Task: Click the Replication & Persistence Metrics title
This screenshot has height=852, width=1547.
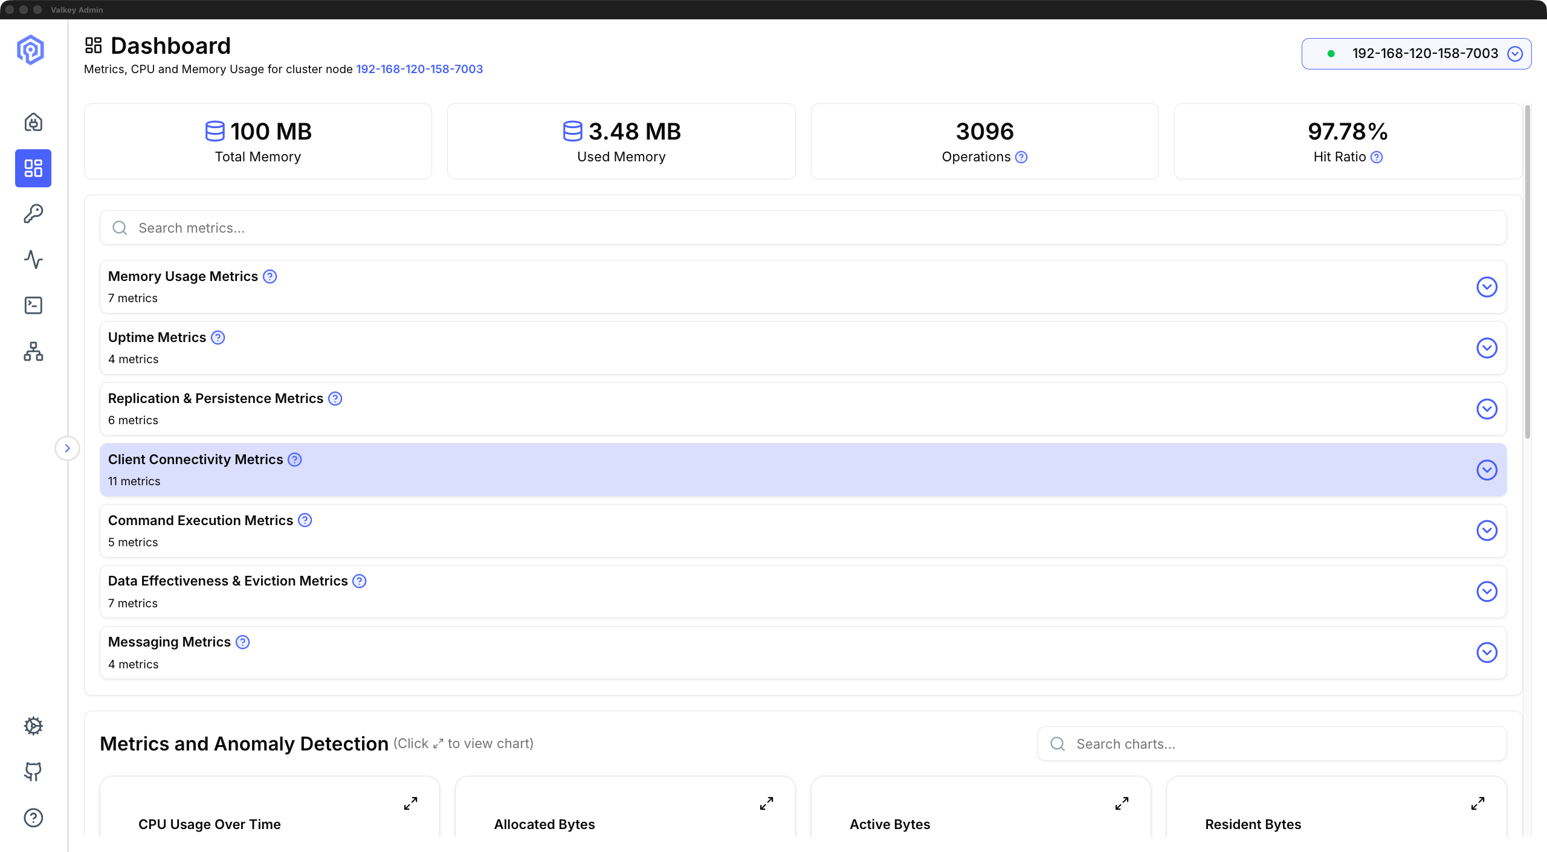Action: pos(216,399)
